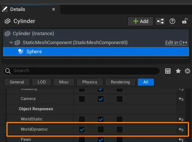Collapse the StaticMeshComponent tree arrow

tap(11, 43)
